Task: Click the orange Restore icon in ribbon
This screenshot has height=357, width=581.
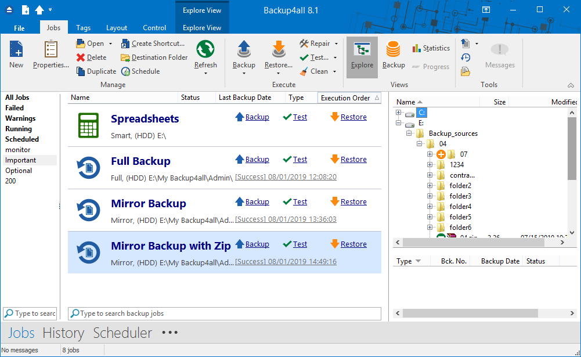Action: (279, 51)
